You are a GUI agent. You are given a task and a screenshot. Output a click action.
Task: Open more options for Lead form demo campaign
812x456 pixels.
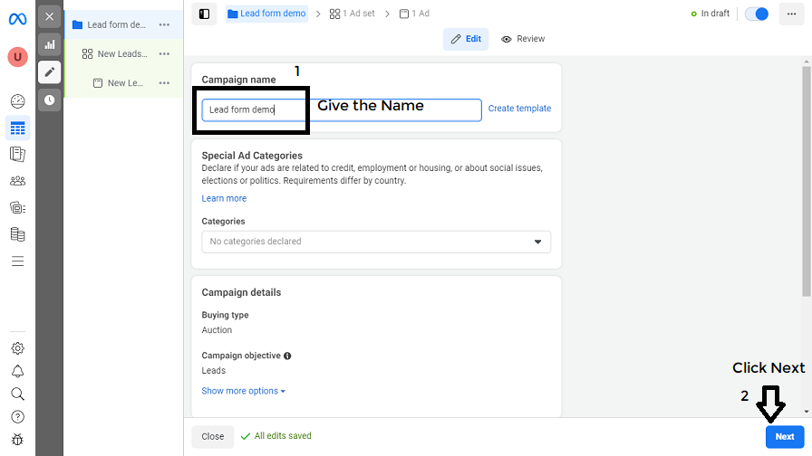click(x=164, y=24)
